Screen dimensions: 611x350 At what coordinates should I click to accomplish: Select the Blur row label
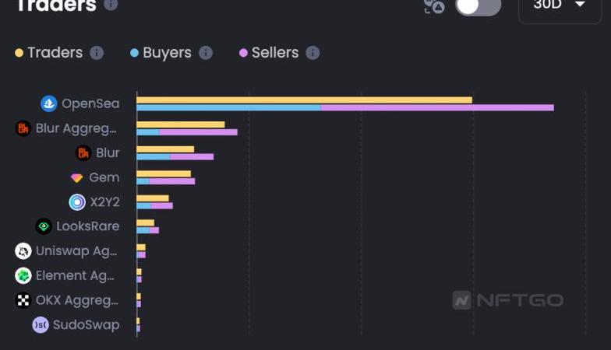[108, 152]
